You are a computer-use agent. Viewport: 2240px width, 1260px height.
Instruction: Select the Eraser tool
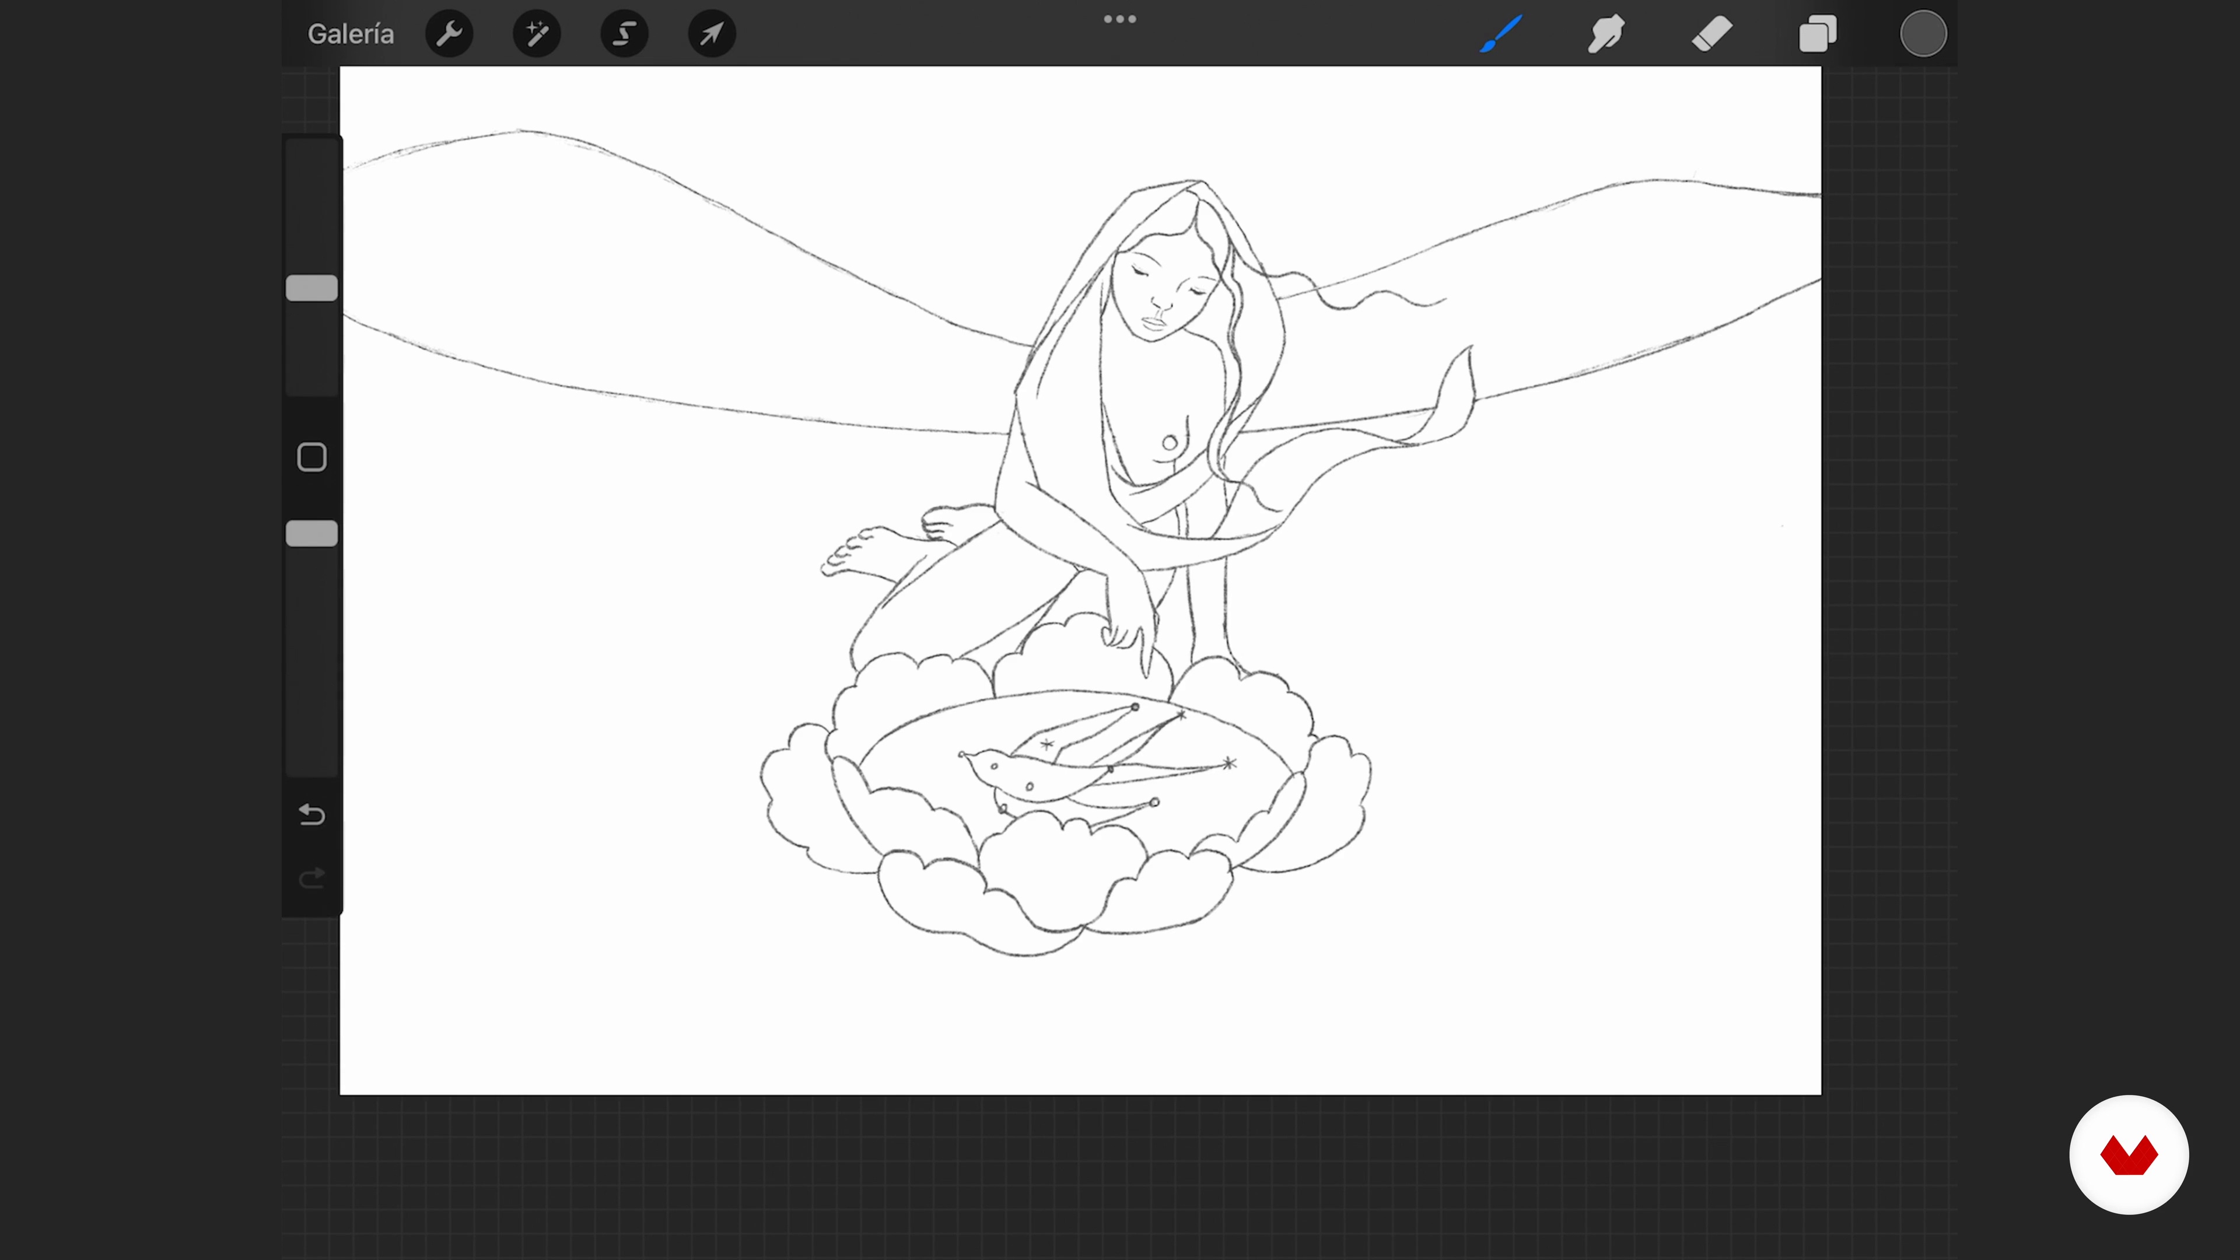(x=1712, y=34)
